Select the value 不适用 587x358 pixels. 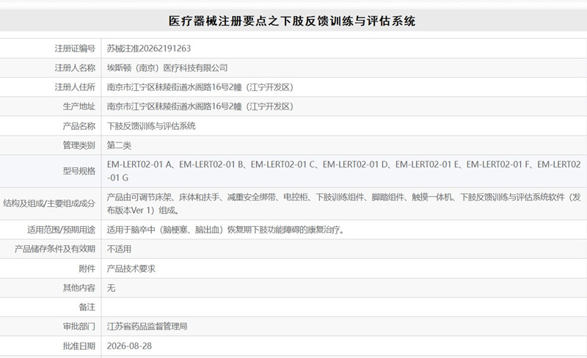[119, 249]
